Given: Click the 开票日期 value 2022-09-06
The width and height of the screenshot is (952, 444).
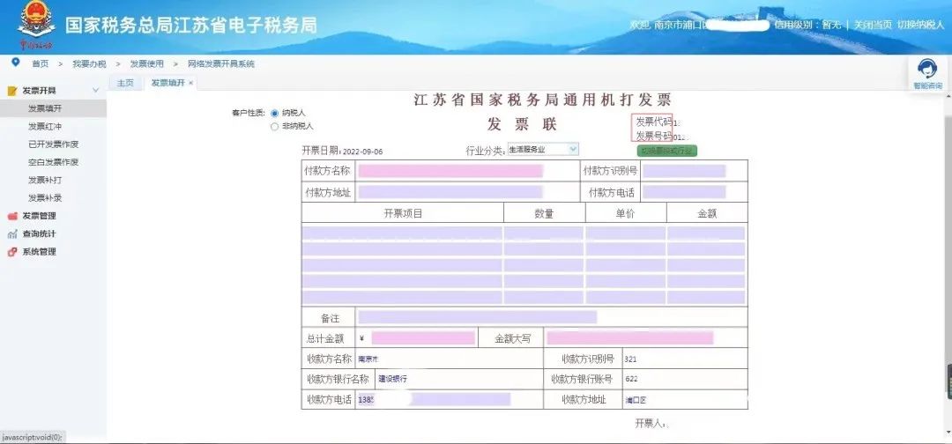Looking at the screenshot, I should [x=362, y=152].
